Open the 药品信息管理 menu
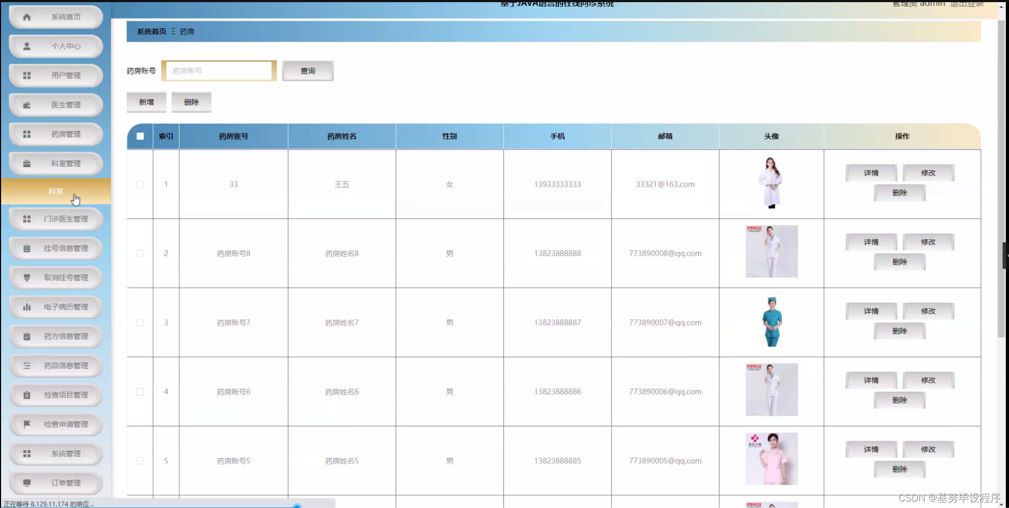Image resolution: width=1009 pixels, height=508 pixels. pos(56,366)
